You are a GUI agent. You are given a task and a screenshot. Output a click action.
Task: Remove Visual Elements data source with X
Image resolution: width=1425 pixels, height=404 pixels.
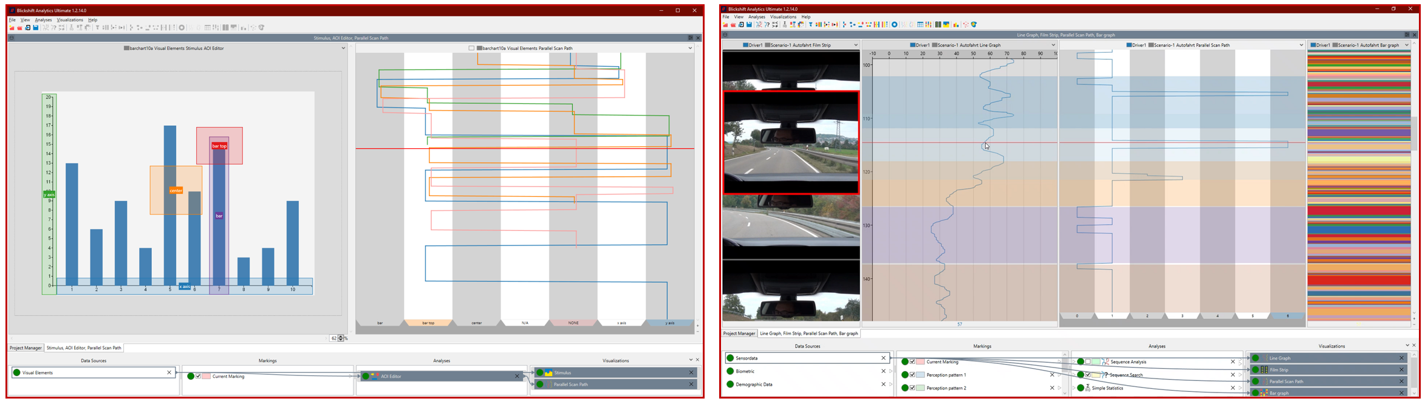(169, 372)
